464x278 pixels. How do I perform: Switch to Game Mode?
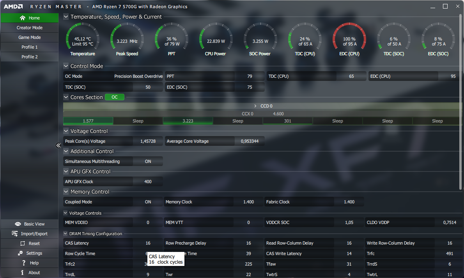[x=30, y=37]
